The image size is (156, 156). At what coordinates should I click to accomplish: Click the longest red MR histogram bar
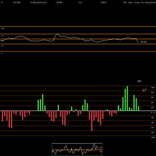[92, 121]
